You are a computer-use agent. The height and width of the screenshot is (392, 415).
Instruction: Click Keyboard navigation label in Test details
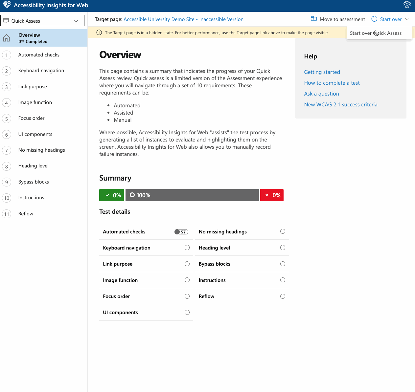127,248
